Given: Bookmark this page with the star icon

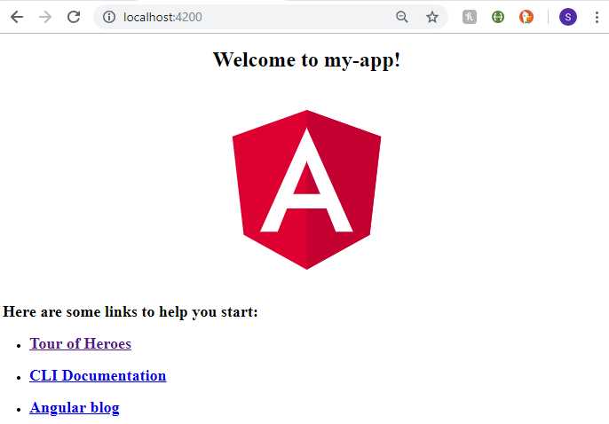Looking at the screenshot, I should pyautogui.click(x=431, y=17).
